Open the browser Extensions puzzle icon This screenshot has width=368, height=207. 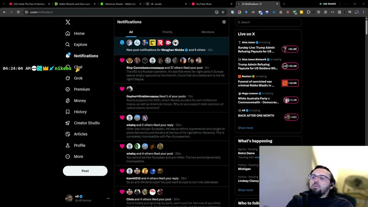point(308,12)
